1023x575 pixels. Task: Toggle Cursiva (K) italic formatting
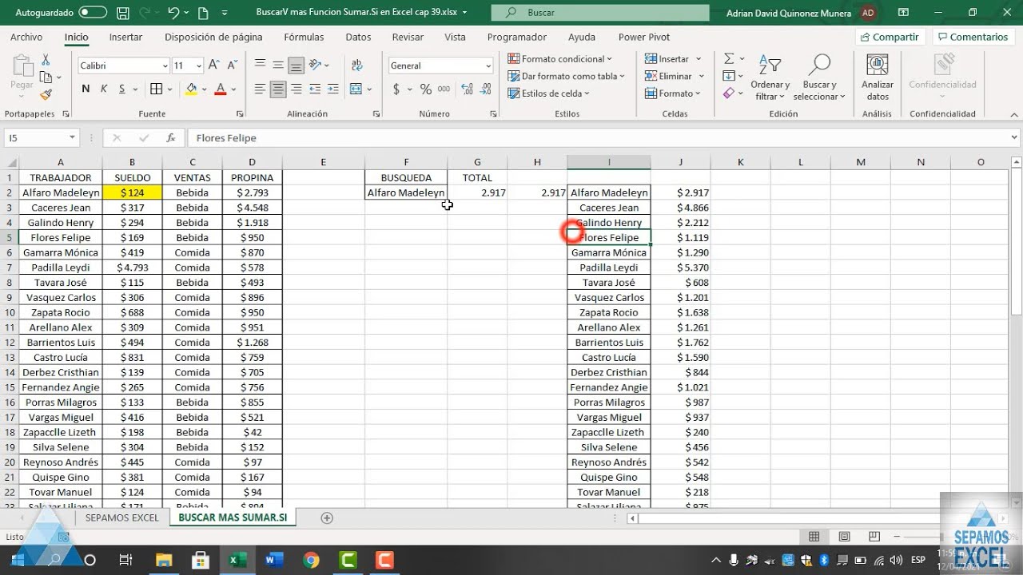coord(104,89)
